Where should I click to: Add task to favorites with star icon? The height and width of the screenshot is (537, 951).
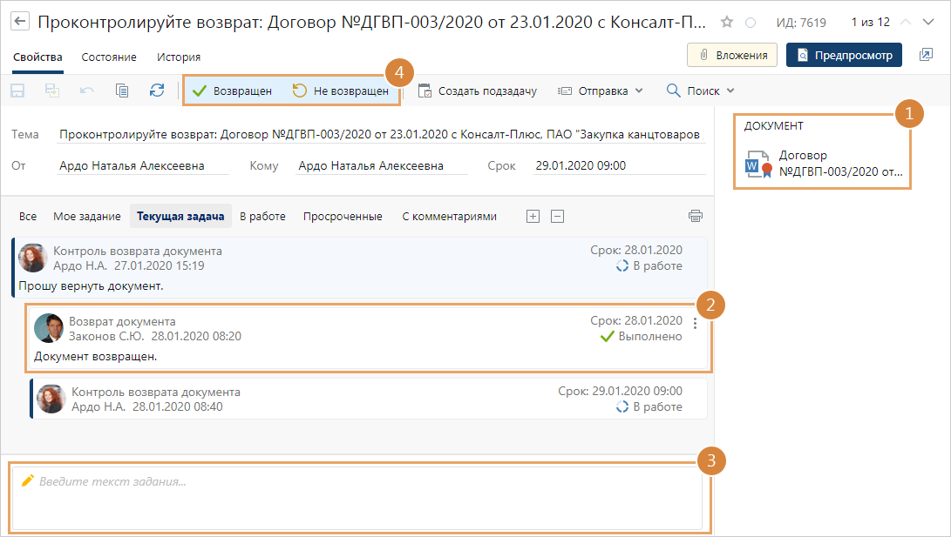pos(727,22)
